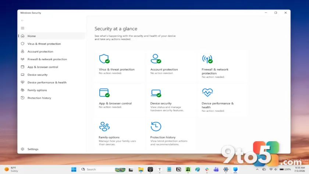Click the Protection history sidebar clock icon
Viewport: 309px width, 174px height.
click(x=23, y=98)
